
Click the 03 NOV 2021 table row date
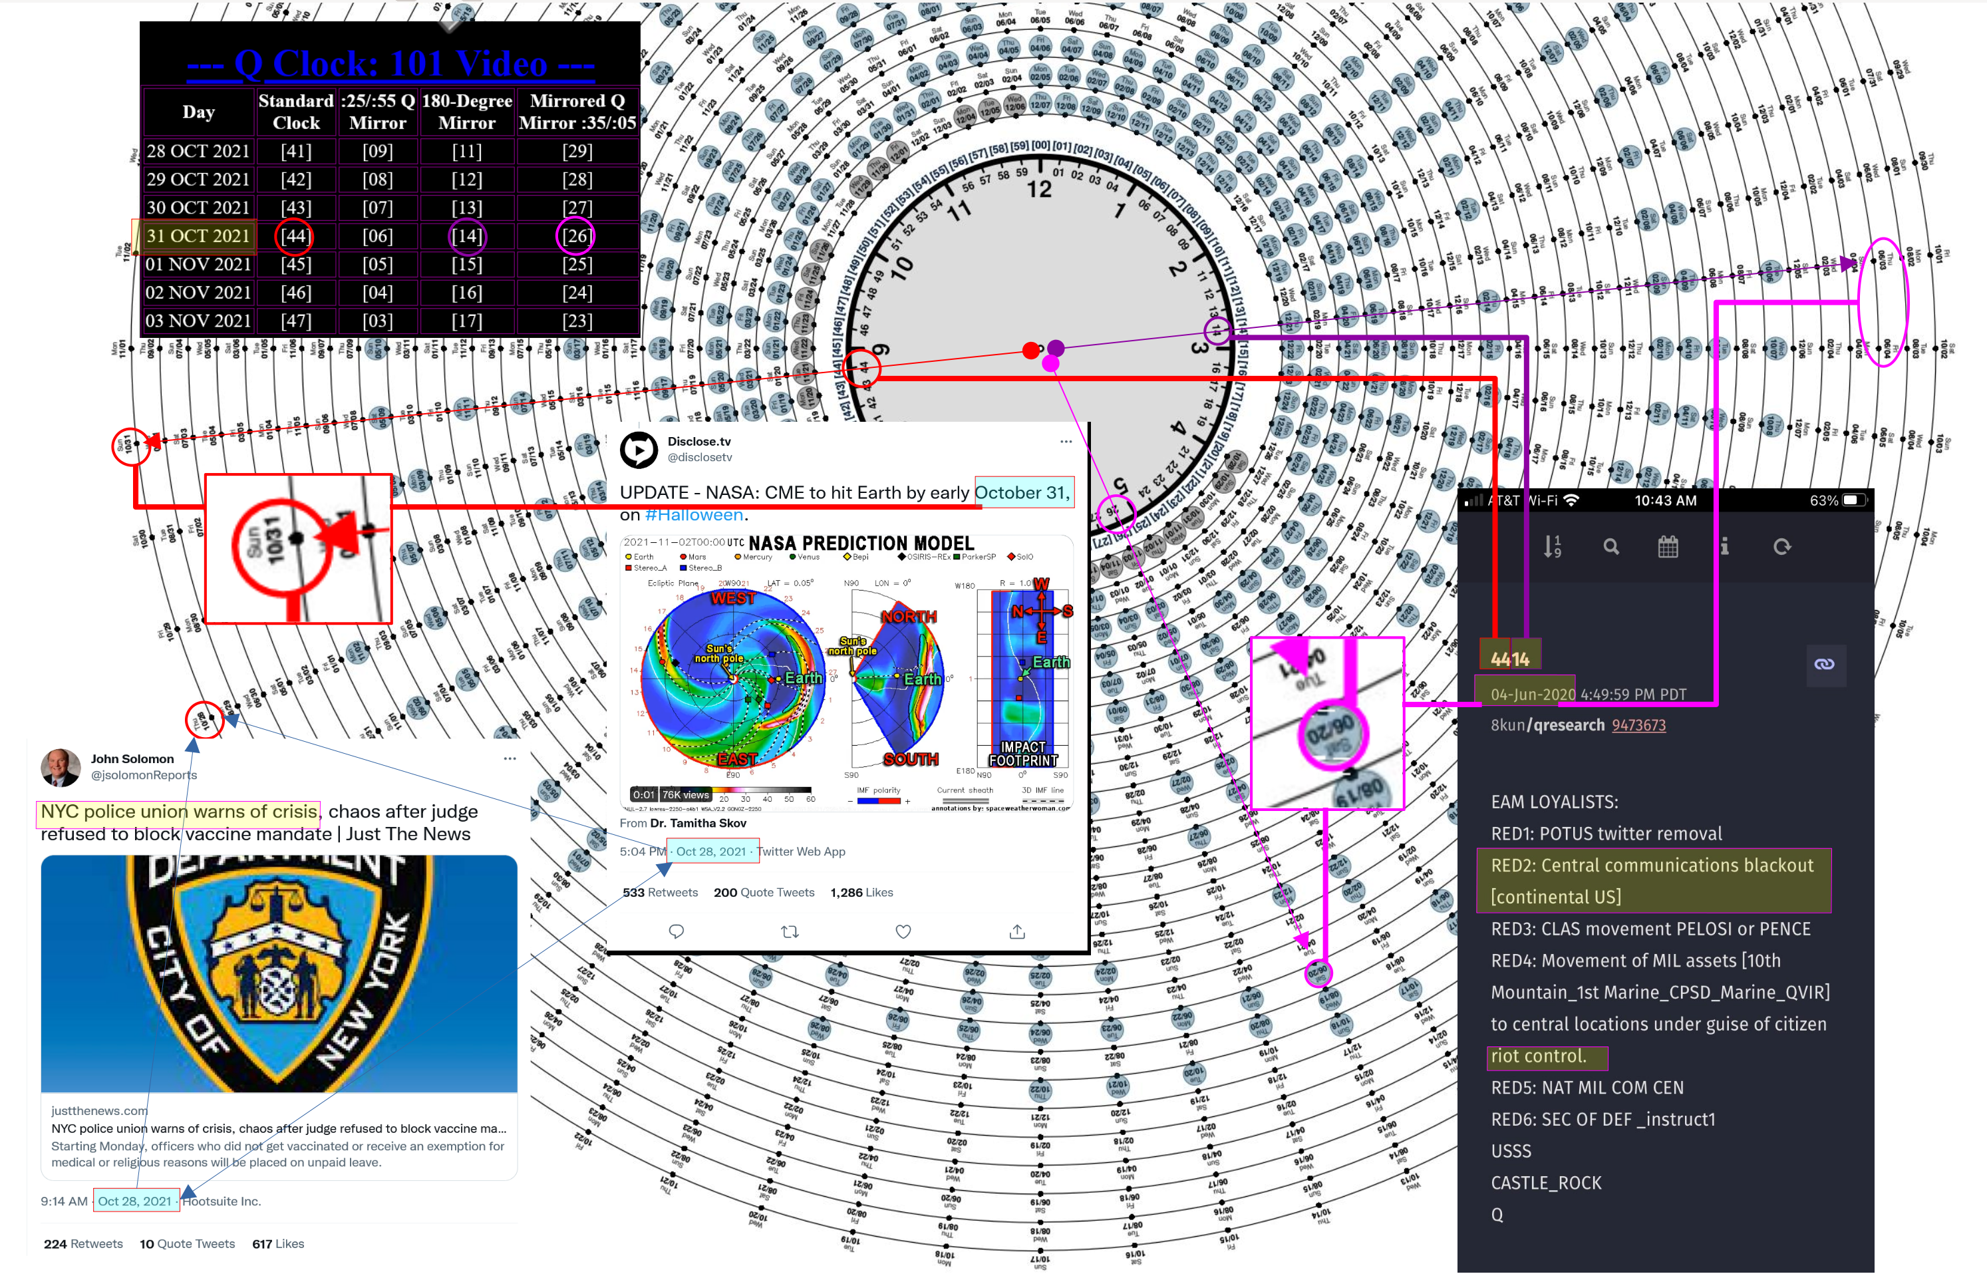pyautogui.click(x=198, y=321)
